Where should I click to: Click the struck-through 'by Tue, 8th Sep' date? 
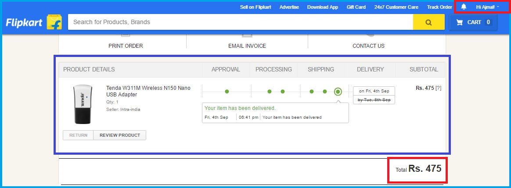[374, 100]
